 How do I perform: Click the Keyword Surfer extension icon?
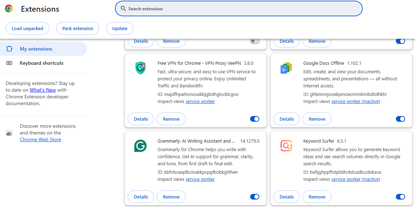pyautogui.click(x=286, y=146)
